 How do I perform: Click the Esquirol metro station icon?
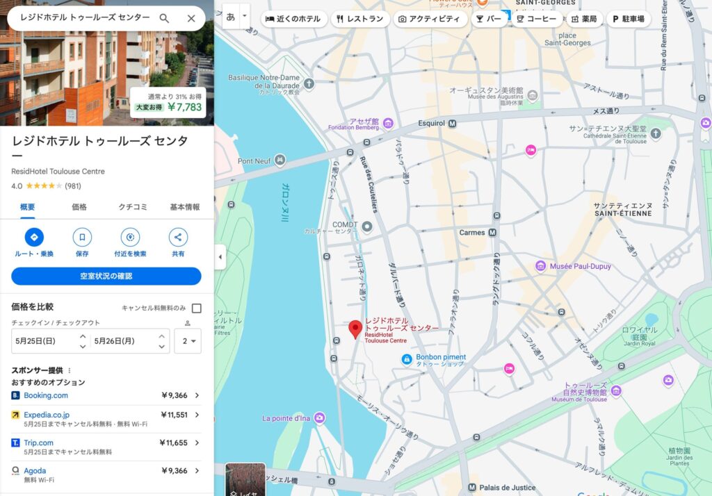(452, 124)
